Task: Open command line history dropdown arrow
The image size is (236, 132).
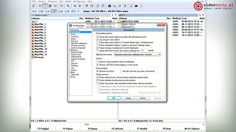Action: coord(203,124)
